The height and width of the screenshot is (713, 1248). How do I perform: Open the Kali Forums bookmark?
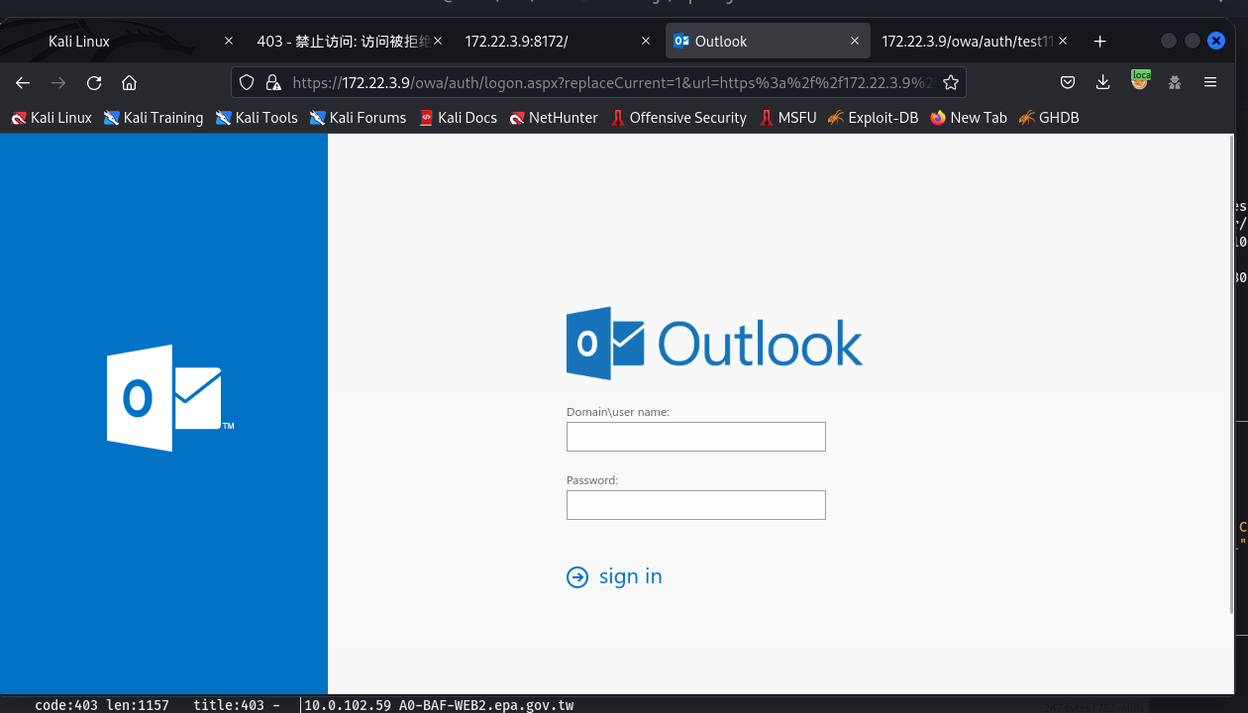(x=358, y=118)
